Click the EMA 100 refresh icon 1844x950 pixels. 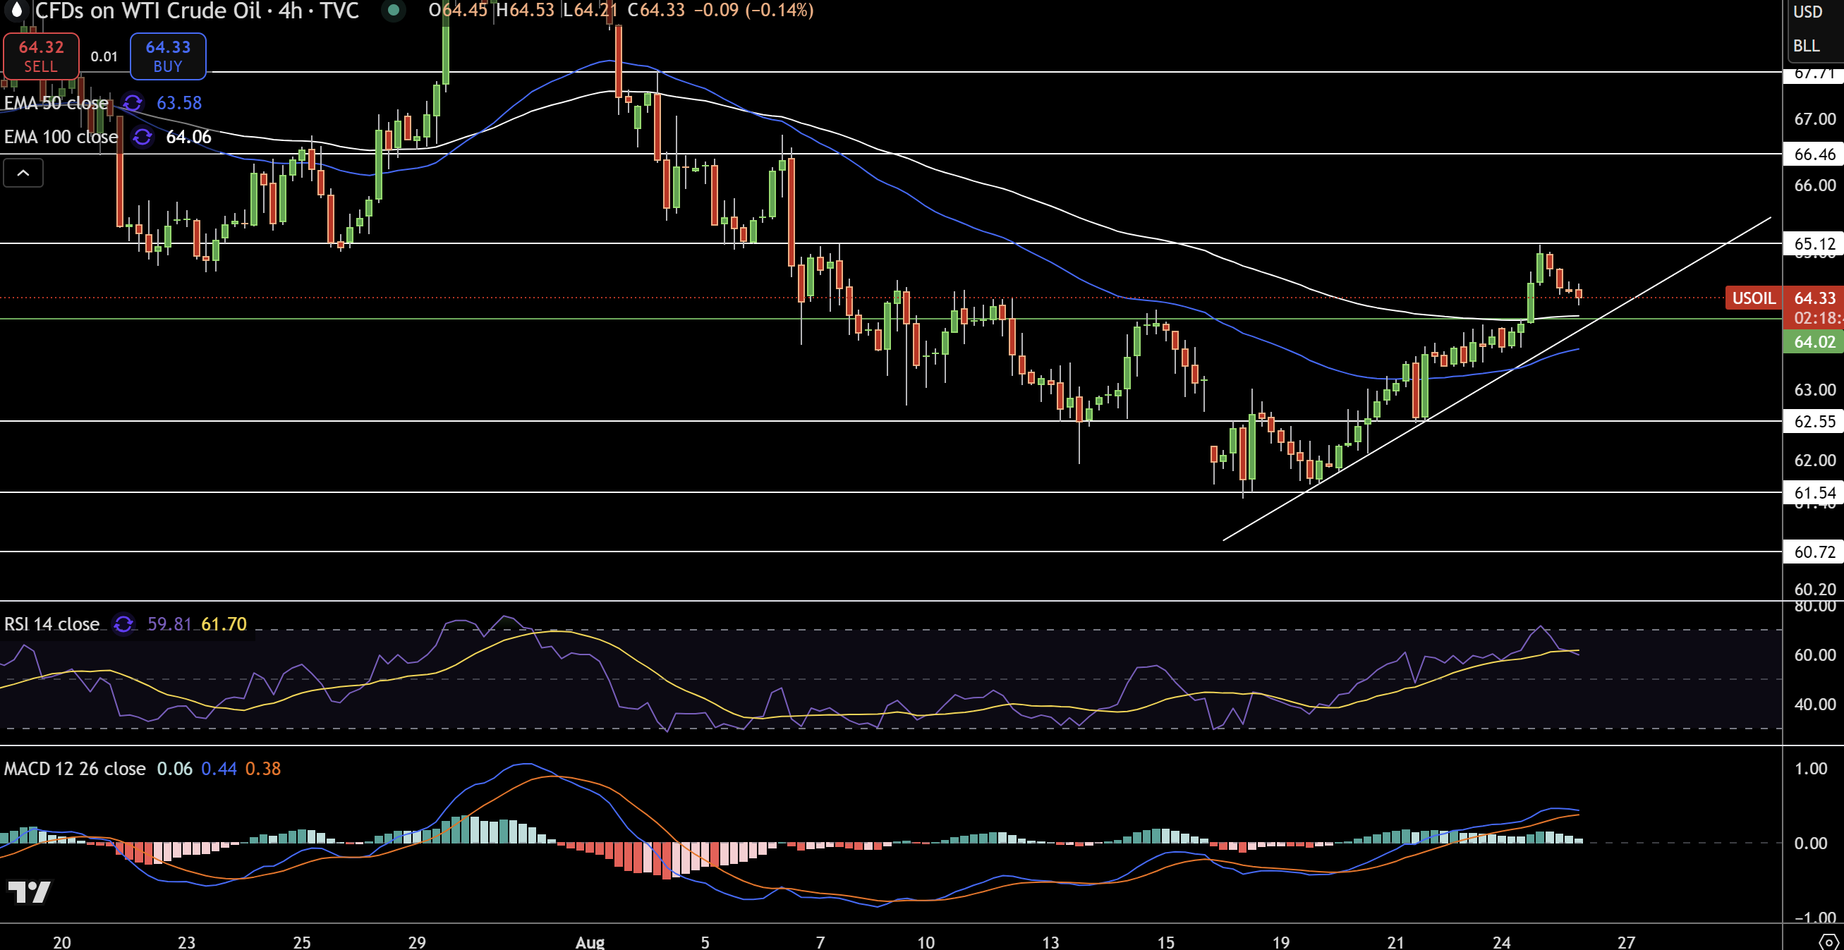click(142, 137)
